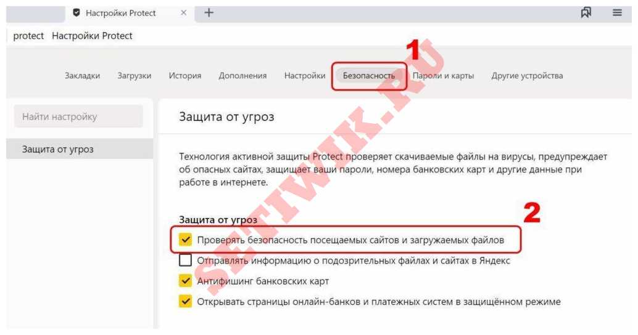Select the Безопасность section
The height and width of the screenshot is (335, 638).
(369, 76)
